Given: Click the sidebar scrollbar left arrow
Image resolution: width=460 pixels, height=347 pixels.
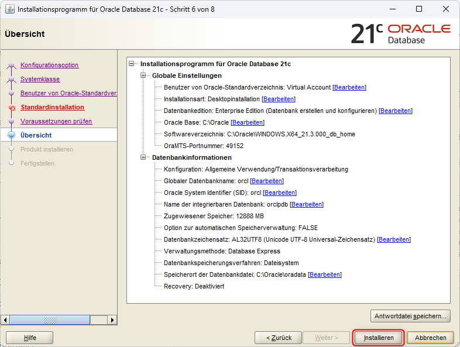Looking at the screenshot, I should (5, 319).
